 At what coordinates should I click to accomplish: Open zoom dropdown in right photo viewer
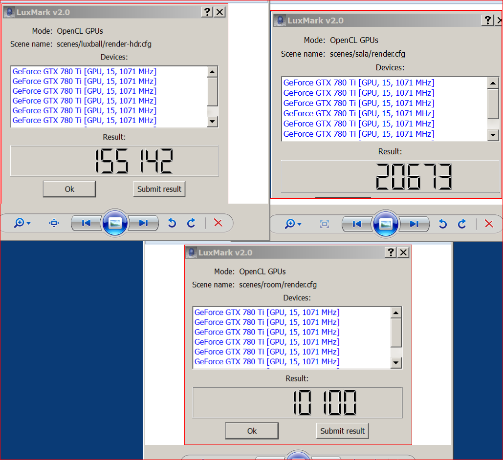(x=293, y=224)
